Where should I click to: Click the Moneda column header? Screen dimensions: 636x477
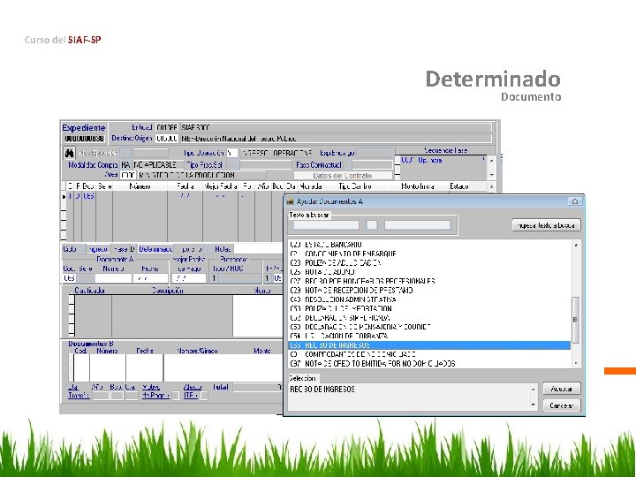pos(311,186)
